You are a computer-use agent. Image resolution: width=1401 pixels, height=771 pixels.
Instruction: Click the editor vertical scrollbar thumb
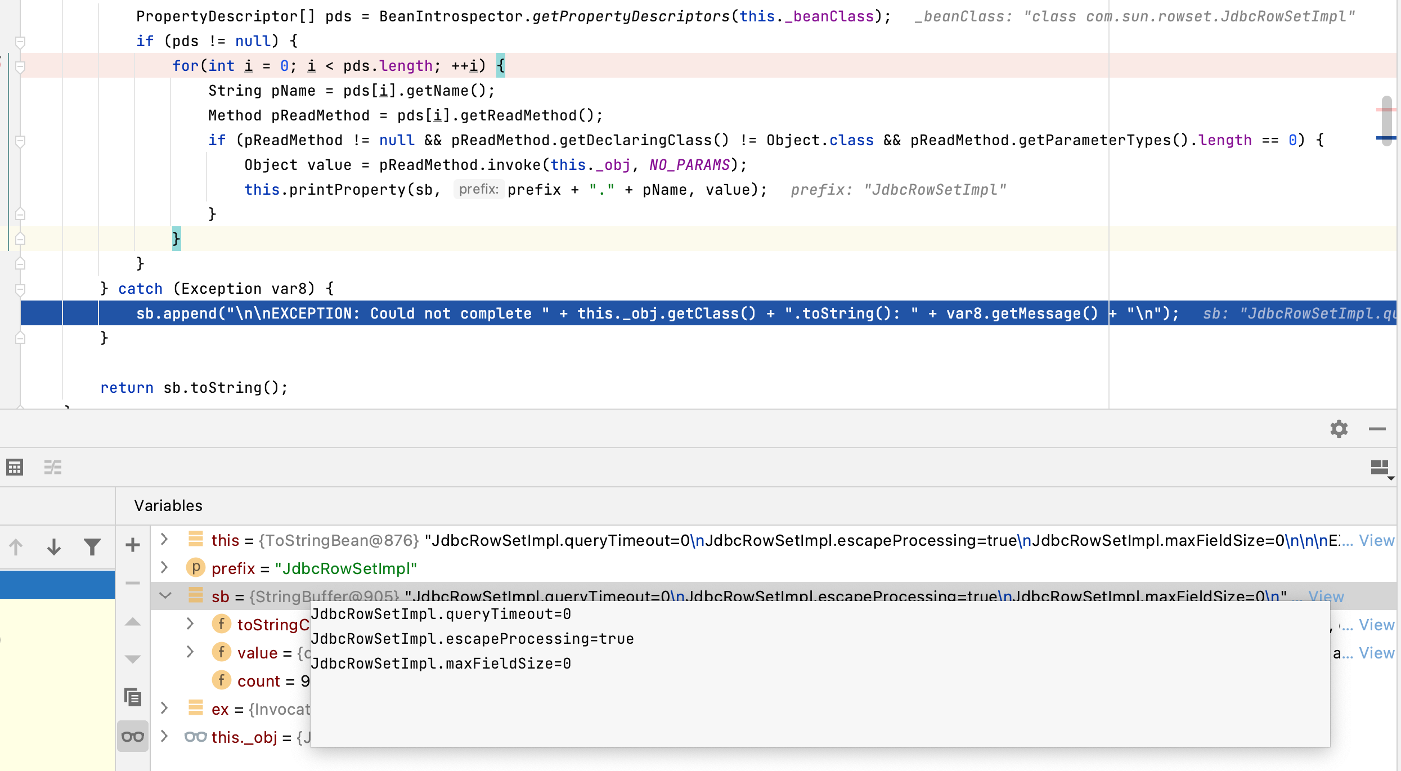[1387, 121]
